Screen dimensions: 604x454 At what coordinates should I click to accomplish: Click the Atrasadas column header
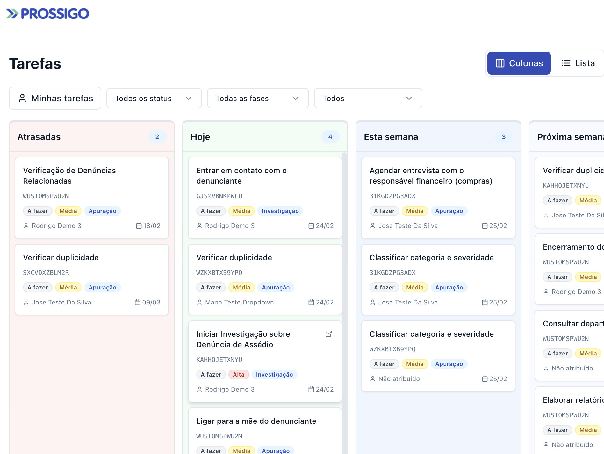(92, 137)
